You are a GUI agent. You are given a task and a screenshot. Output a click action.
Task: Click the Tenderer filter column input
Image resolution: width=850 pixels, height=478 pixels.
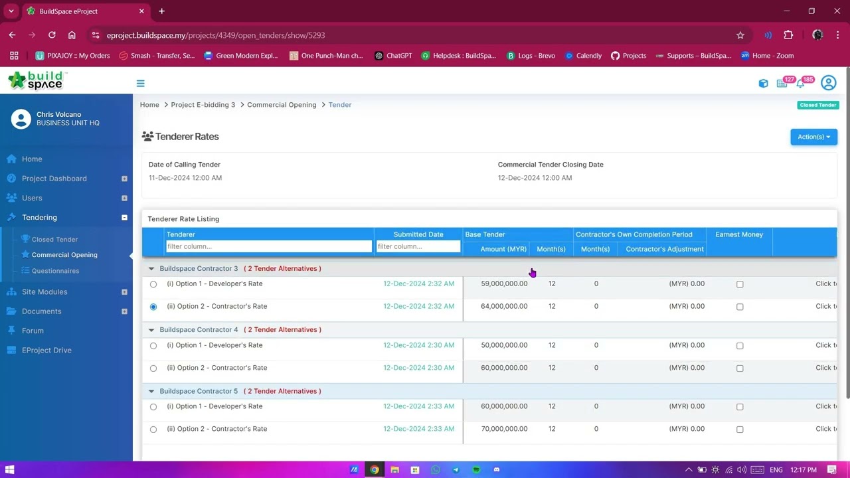269,246
